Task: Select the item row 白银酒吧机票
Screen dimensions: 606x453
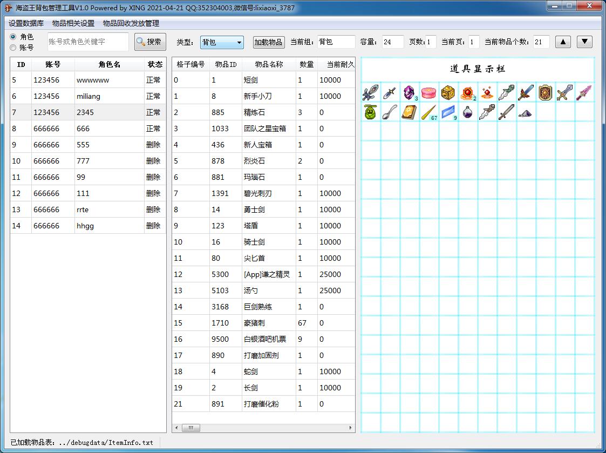Action: pyautogui.click(x=263, y=339)
